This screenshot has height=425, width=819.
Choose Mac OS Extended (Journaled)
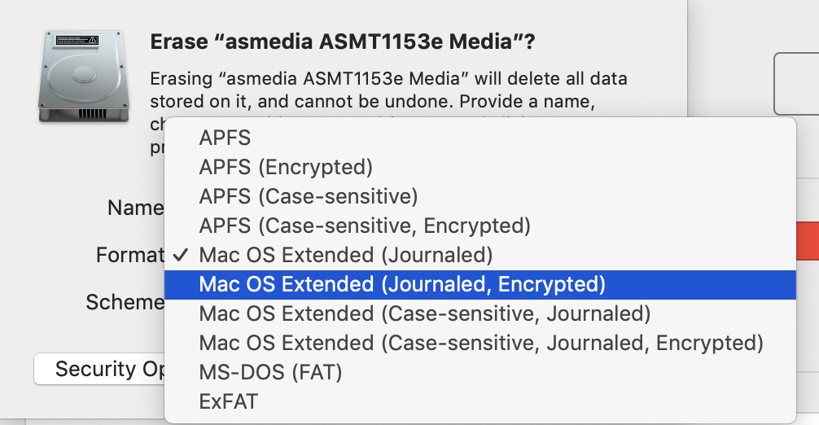[345, 255]
